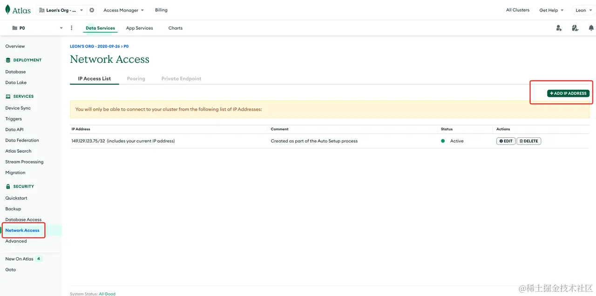
Task: Open Overview in sidebar
Action: point(15,46)
